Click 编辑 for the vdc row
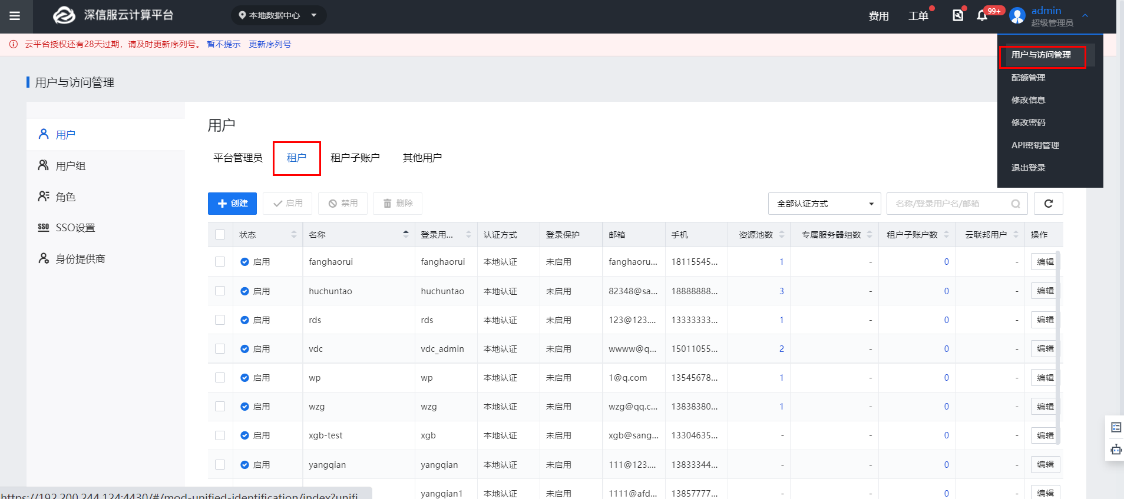Viewport: 1124px width, 499px height. pyautogui.click(x=1045, y=348)
